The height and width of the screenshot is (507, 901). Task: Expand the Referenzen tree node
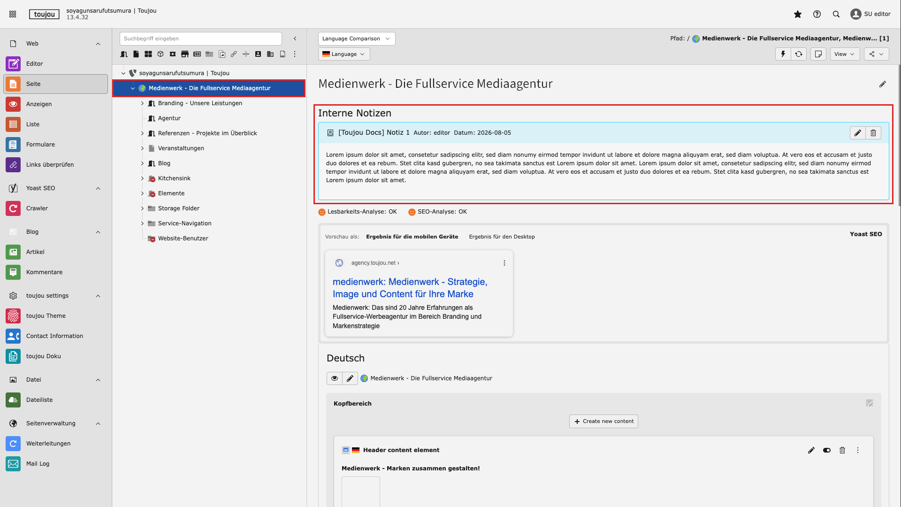(x=142, y=133)
